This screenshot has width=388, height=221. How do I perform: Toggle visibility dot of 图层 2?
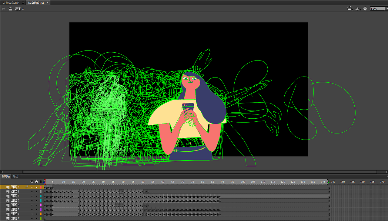(x=32, y=209)
